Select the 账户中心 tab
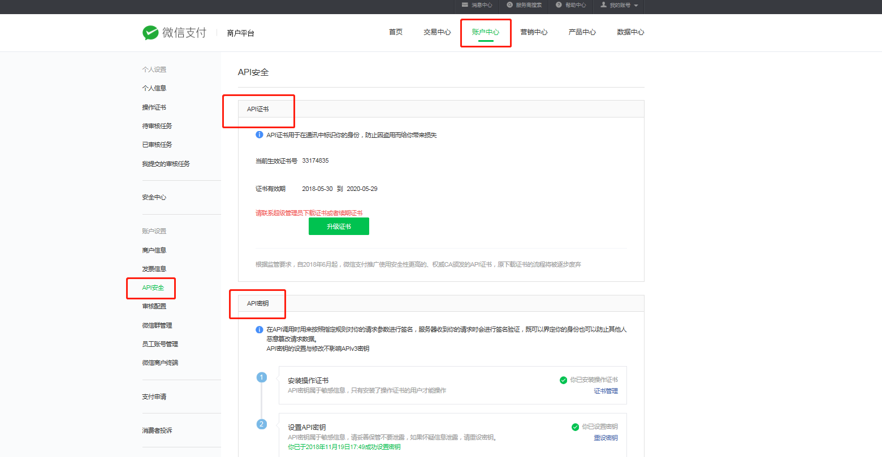This screenshot has height=457, width=882. 486,32
